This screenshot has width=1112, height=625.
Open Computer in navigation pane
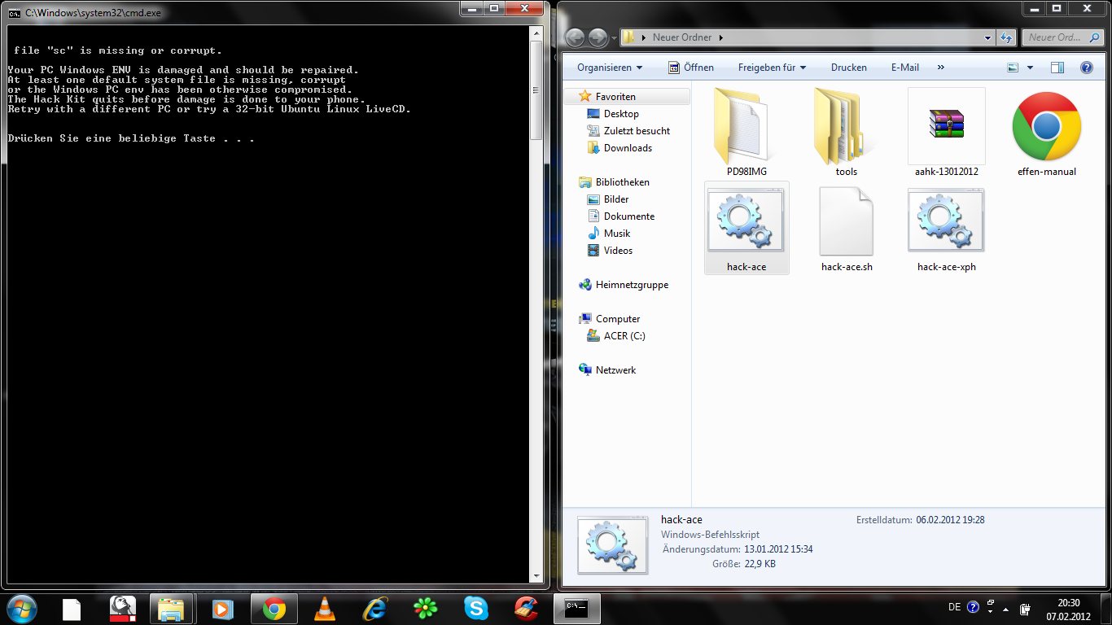point(617,319)
